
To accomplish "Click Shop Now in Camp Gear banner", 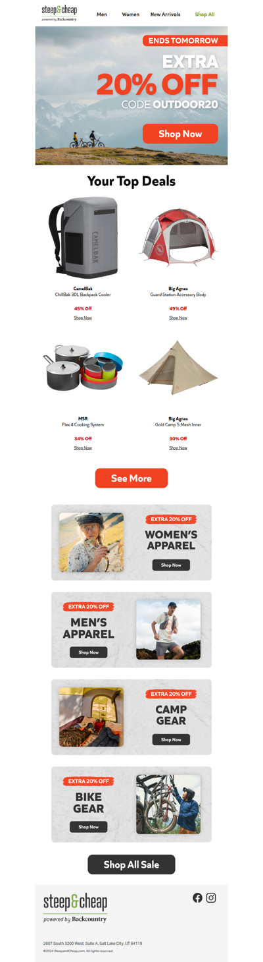I will [x=171, y=739].
